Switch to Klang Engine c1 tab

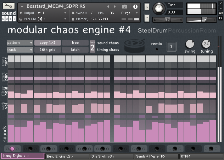[x=23, y=156]
